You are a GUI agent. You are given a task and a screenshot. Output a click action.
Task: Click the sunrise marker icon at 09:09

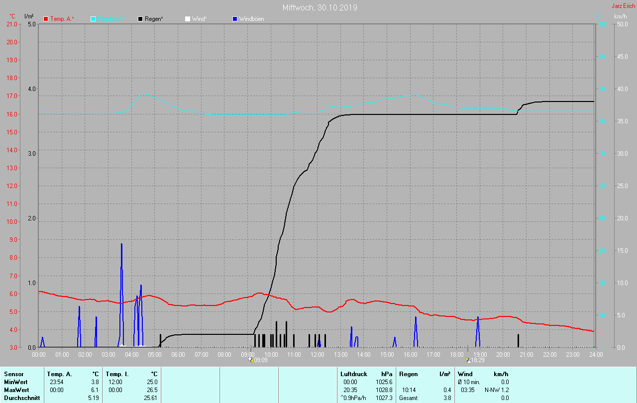coord(251,360)
